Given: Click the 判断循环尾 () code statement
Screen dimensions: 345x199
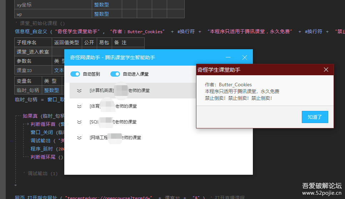Looking at the screenshot, I should tap(47, 157).
